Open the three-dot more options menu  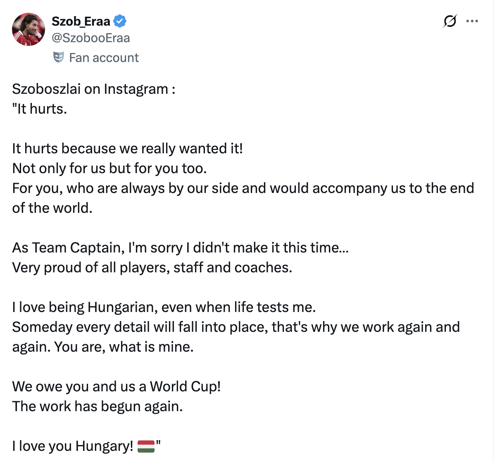click(472, 21)
